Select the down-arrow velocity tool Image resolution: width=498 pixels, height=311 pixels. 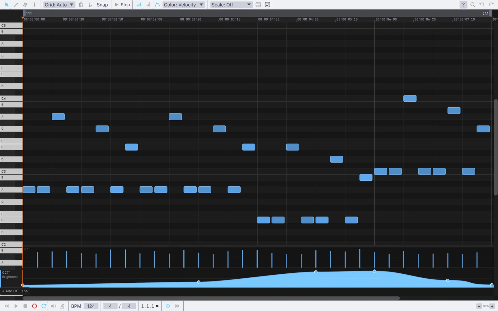point(35,5)
